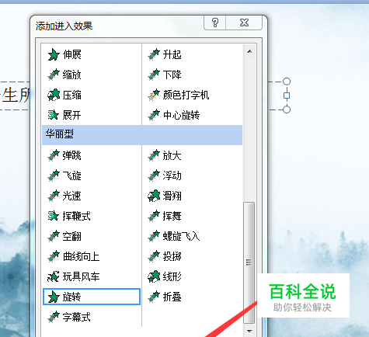Select the 颜色打字机 effect label

coord(186,95)
